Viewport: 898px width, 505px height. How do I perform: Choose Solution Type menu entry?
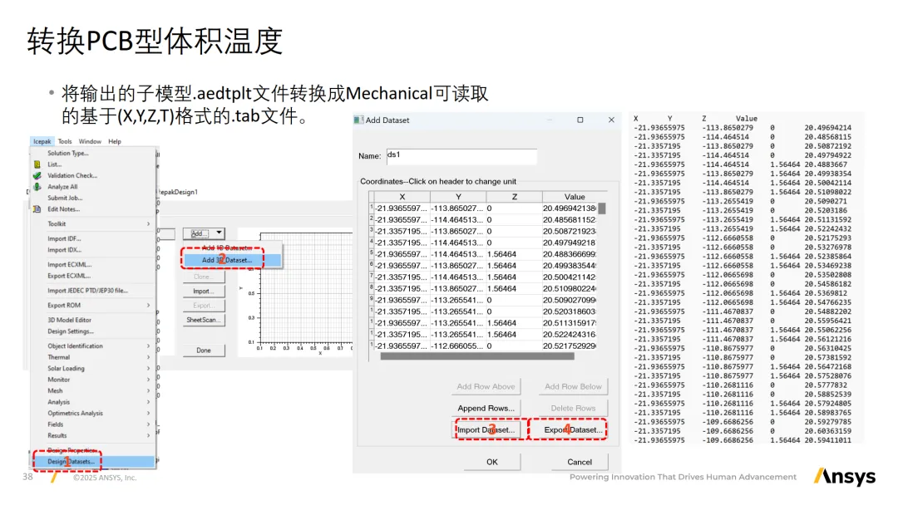67,154
